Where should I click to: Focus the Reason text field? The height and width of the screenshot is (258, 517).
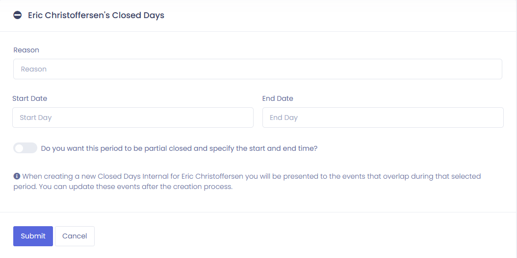[258, 69]
